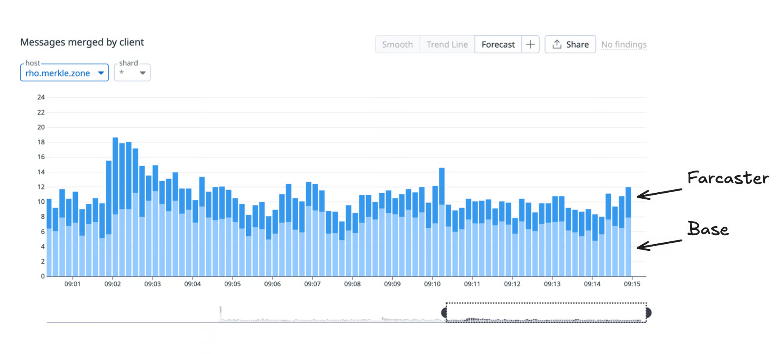Screen dimensions: 780x354
Task: Click the handwritten Farcaster label
Action: point(728,178)
